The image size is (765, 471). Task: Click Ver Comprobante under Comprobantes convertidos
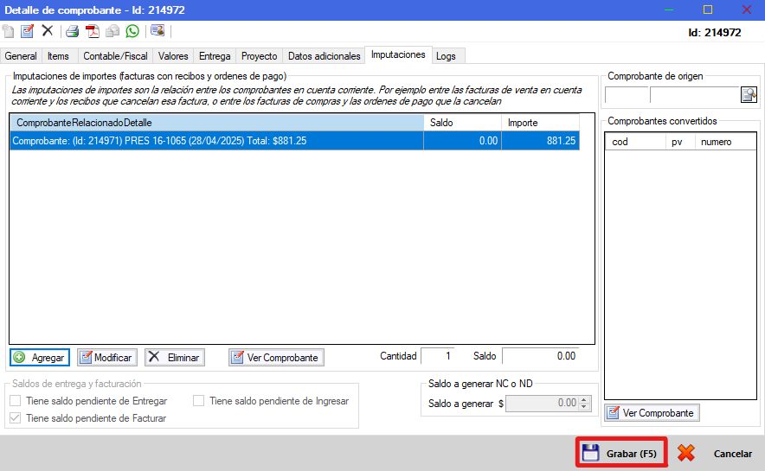tap(652, 413)
